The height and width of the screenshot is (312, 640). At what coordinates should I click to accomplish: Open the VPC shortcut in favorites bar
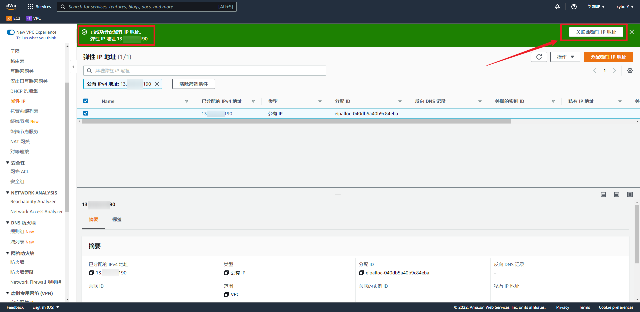pyautogui.click(x=34, y=18)
